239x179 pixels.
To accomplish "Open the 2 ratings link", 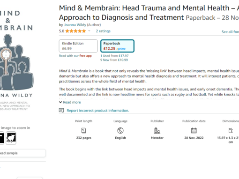I will tap(103, 31).
